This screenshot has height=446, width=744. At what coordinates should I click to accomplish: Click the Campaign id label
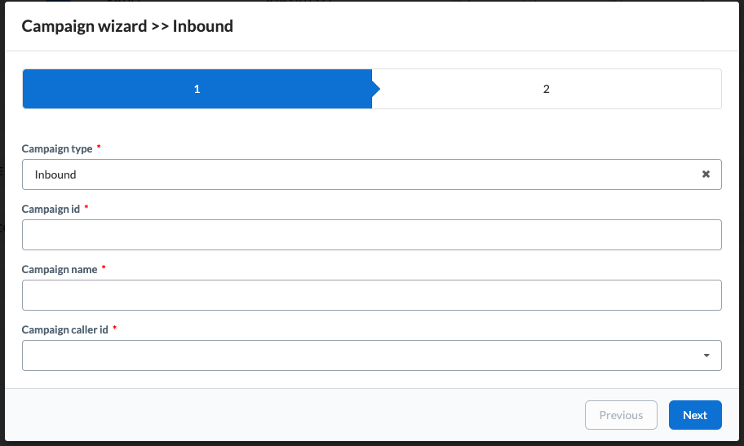(51, 210)
